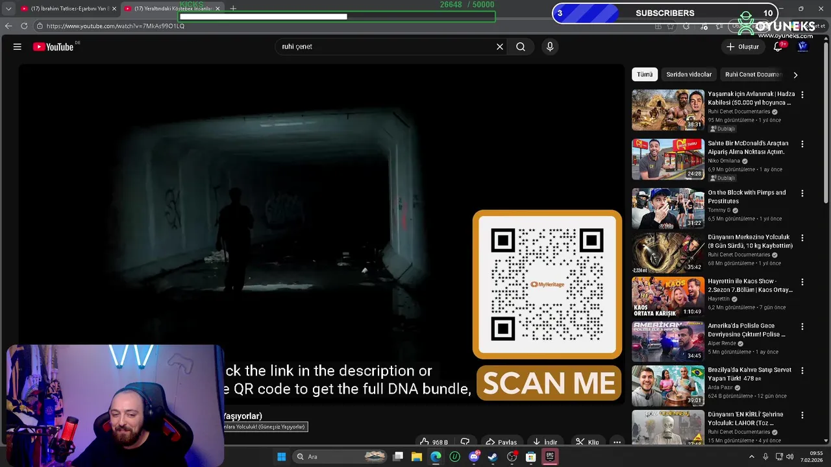
Task: Select the Seriden videolar chip
Action: [x=689, y=75]
